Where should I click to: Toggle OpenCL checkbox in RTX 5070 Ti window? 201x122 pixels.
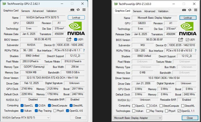tap(22, 105)
